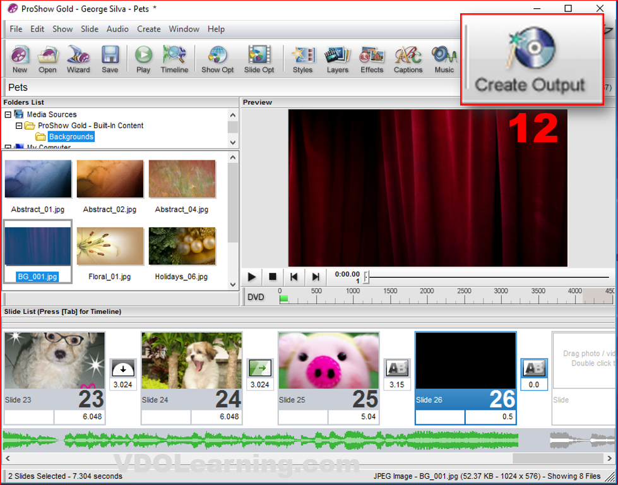
Task: Click the Open show toolbar icon
Action: tap(47, 59)
